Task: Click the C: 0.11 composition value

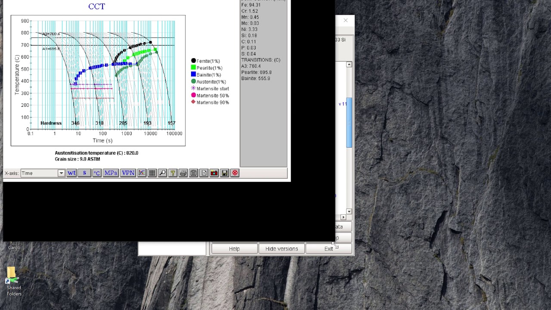Action: (x=248, y=42)
